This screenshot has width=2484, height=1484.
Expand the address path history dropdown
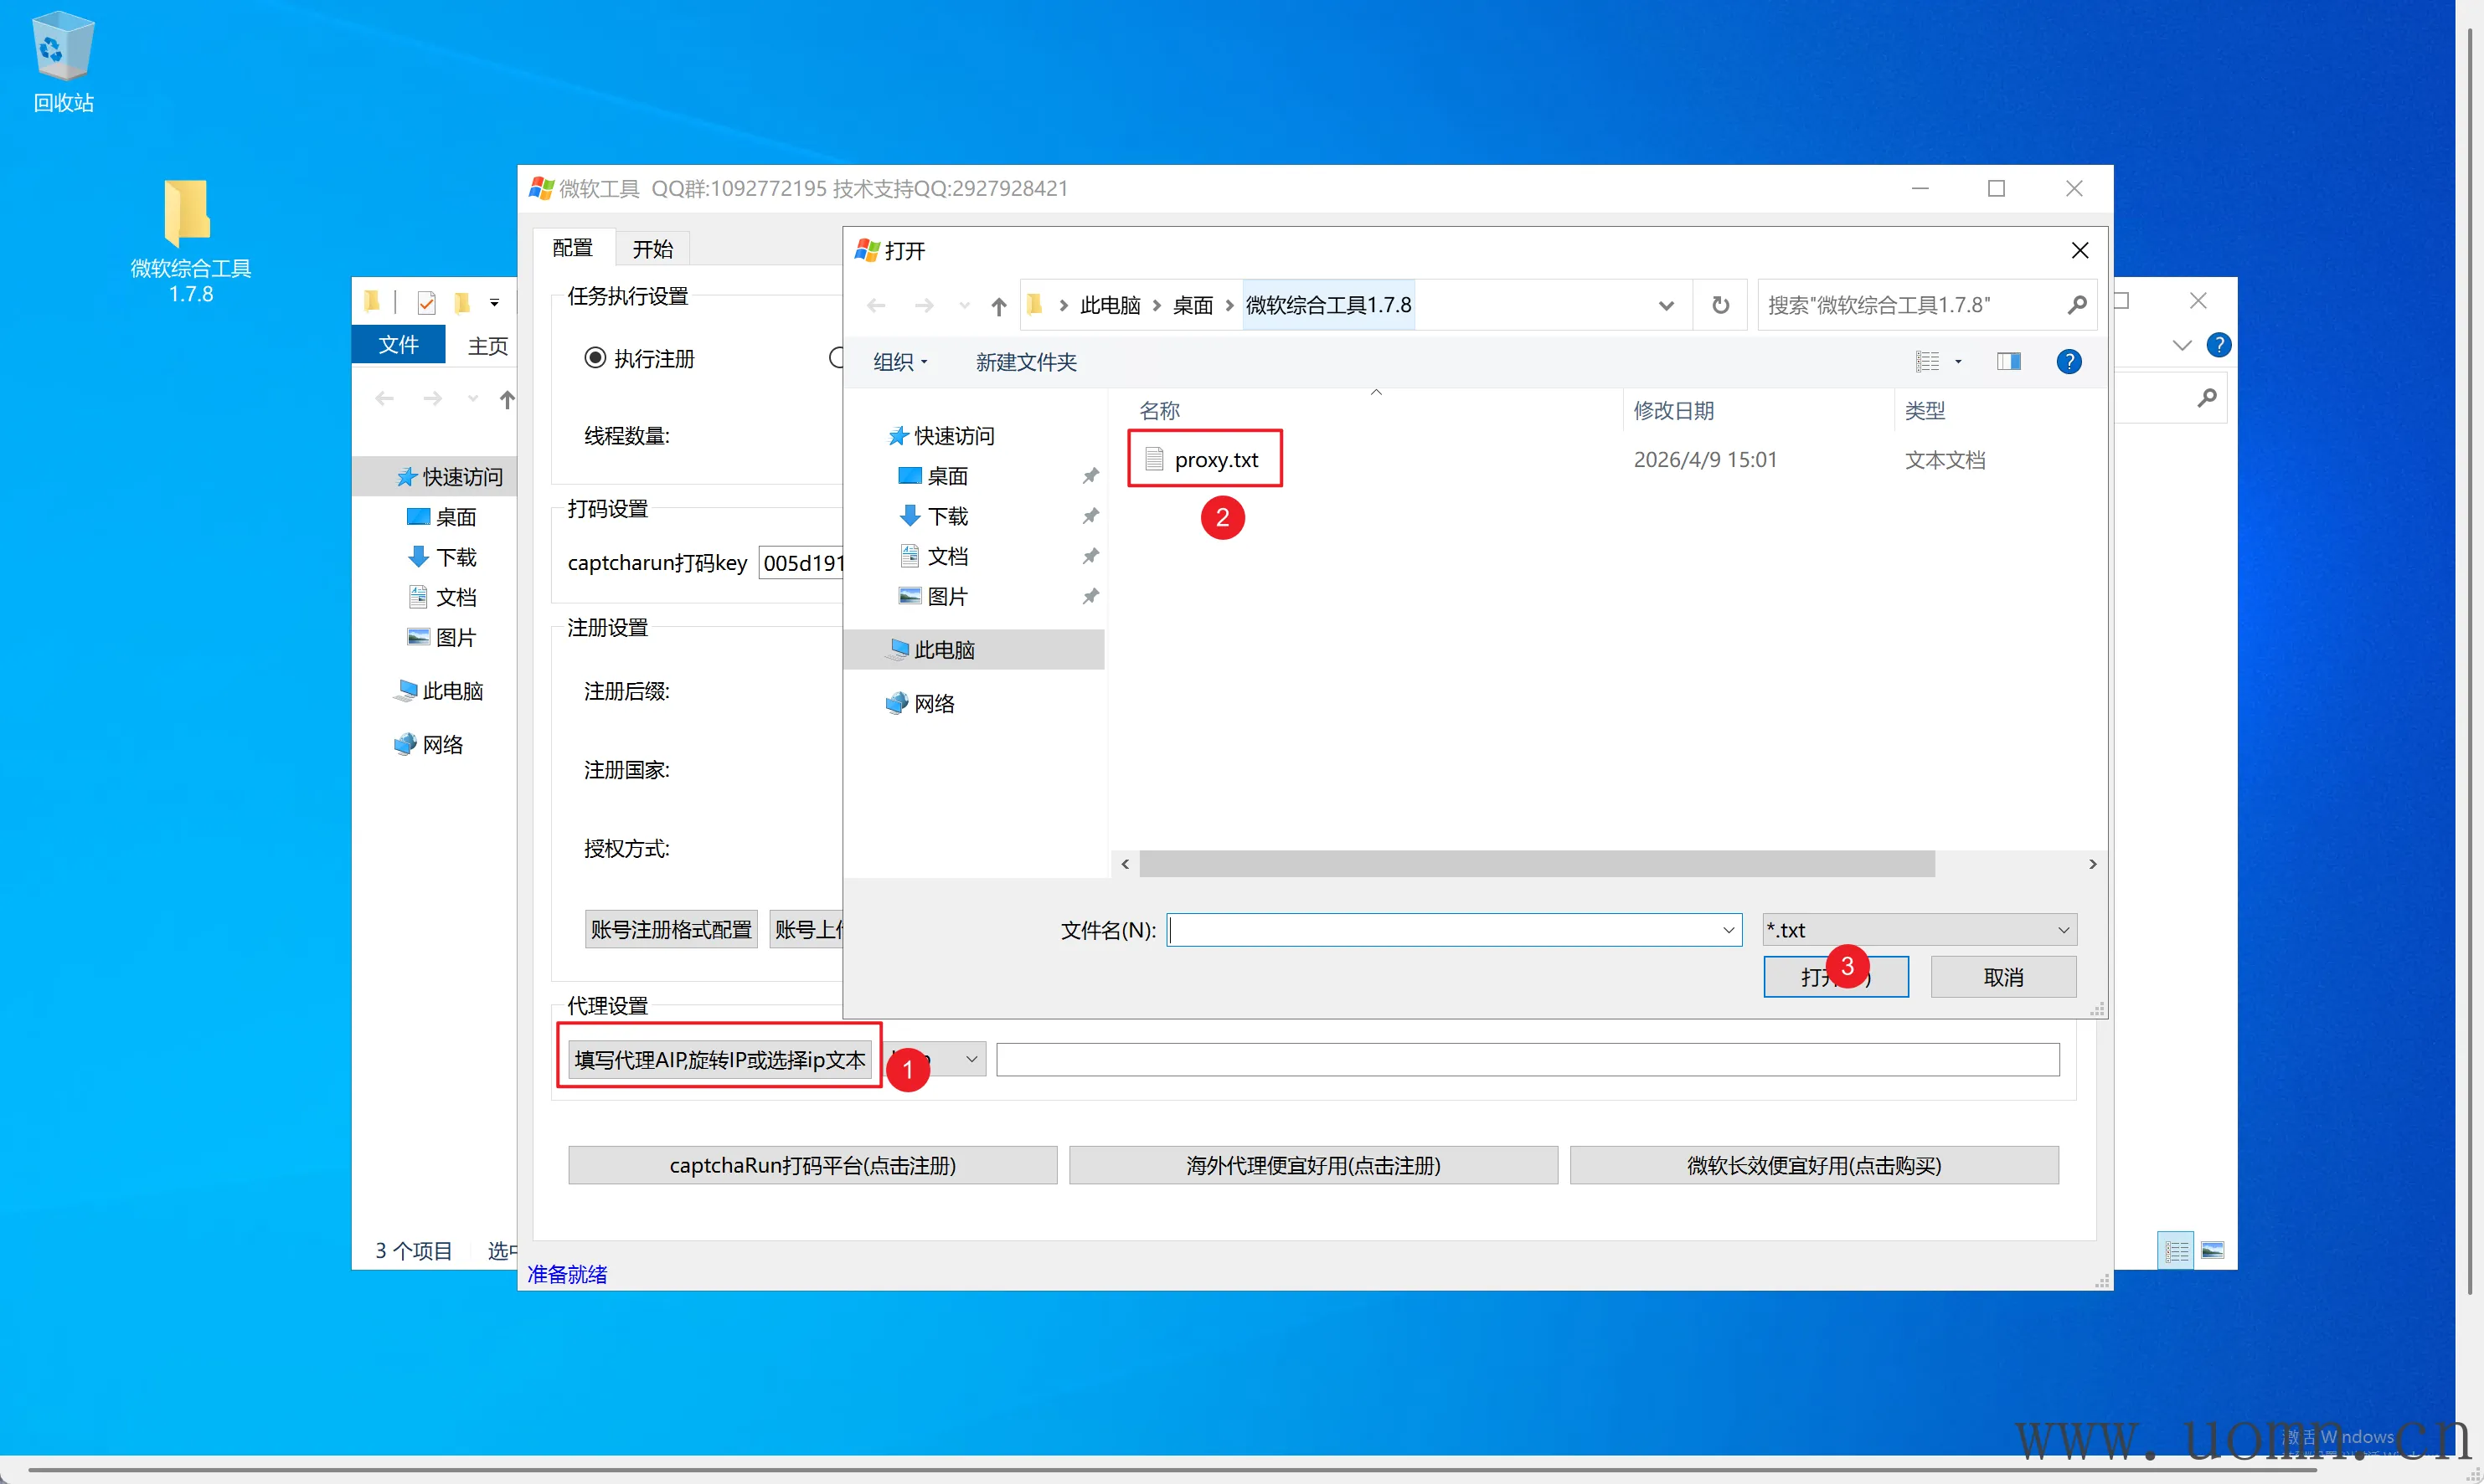click(x=1666, y=306)
